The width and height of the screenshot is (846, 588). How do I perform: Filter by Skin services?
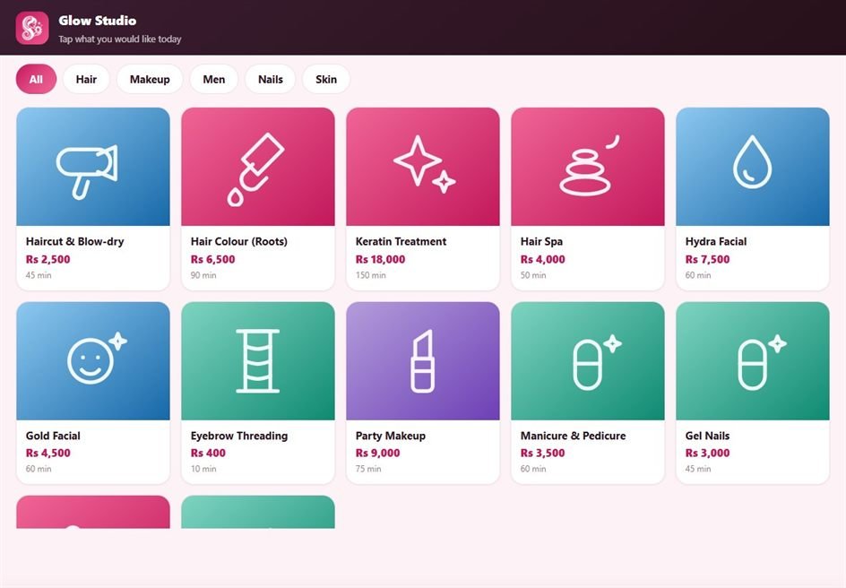click(326, 79)
